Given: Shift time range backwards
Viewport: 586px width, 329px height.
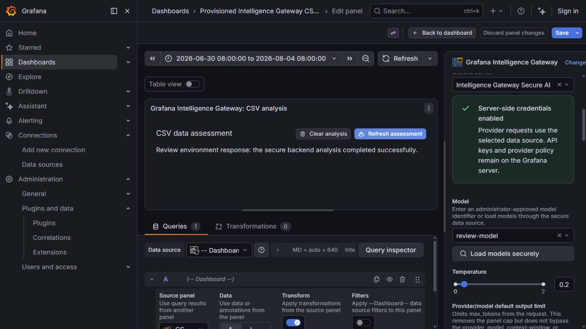Looking at the screenshot, I should click(152, 58).
